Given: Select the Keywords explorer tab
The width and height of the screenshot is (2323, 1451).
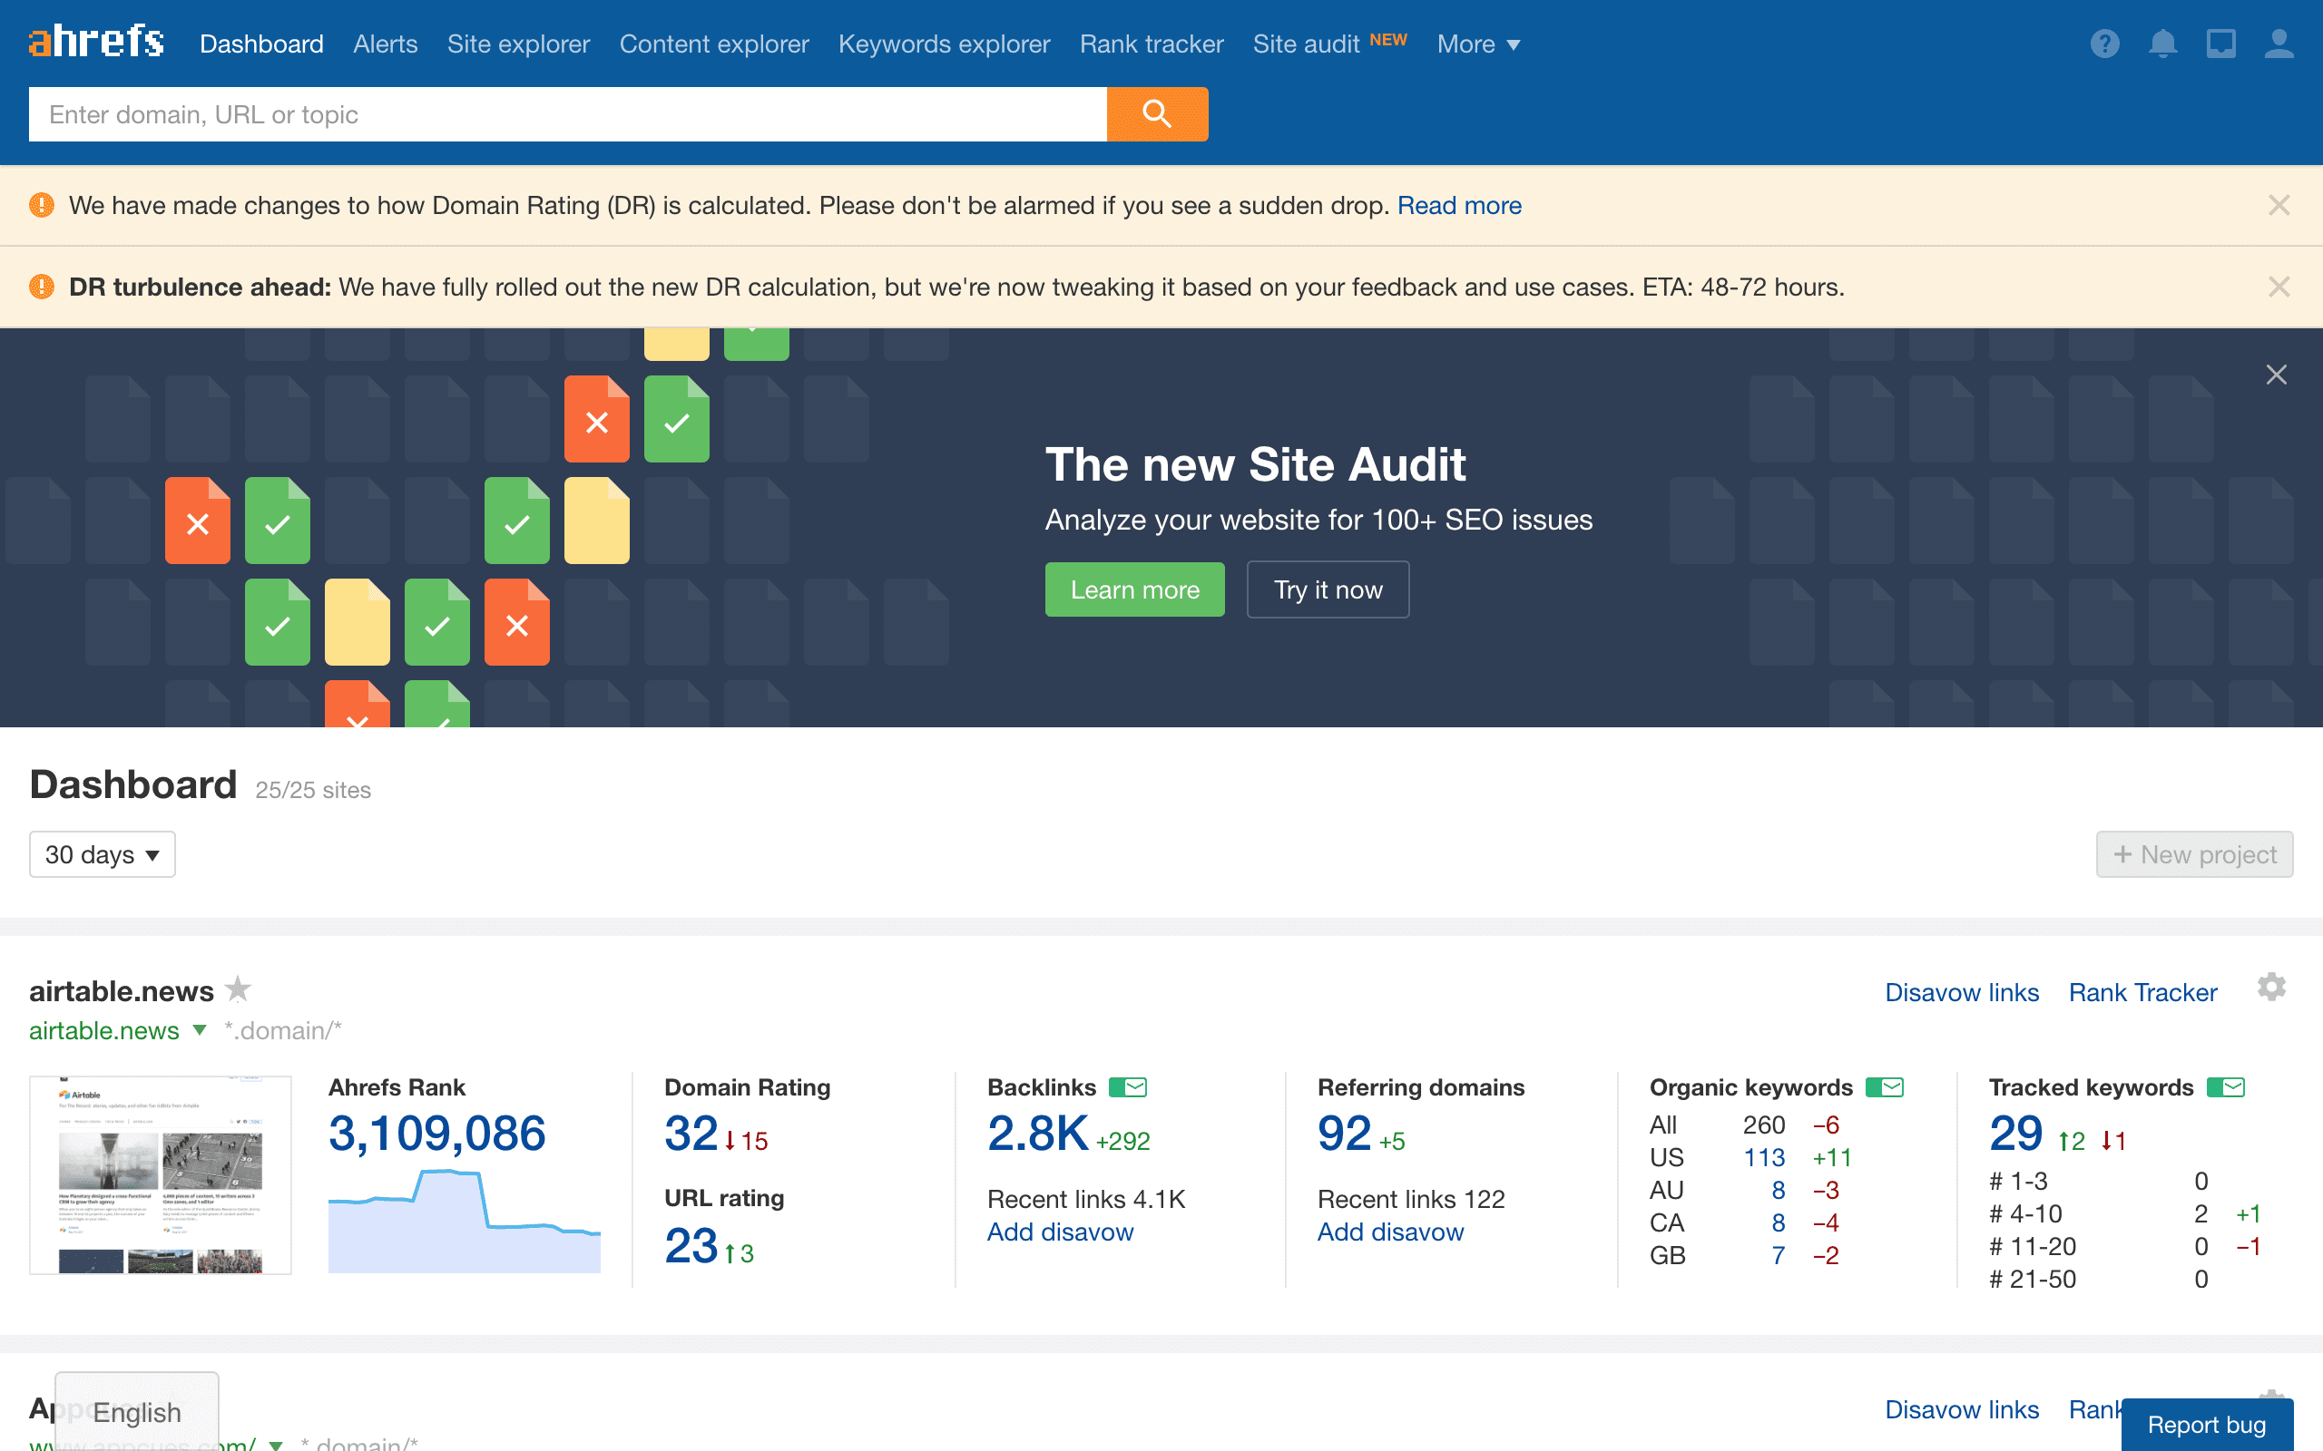Looking at the screenshot, I should click(945, 44).
